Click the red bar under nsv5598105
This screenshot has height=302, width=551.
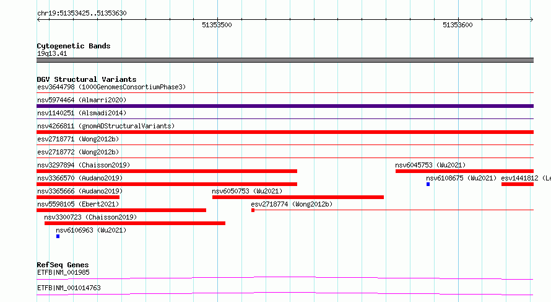tap(121, 210)
